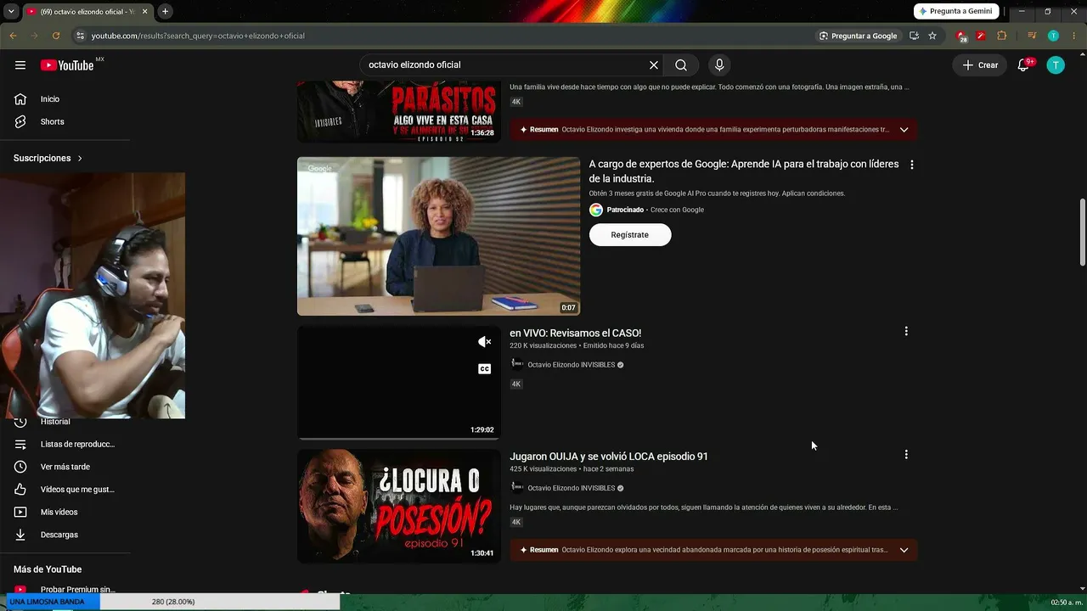Open the channel under OUIJA video
This screenshot has width=1087, height=611.
click(x=571, y=488)
